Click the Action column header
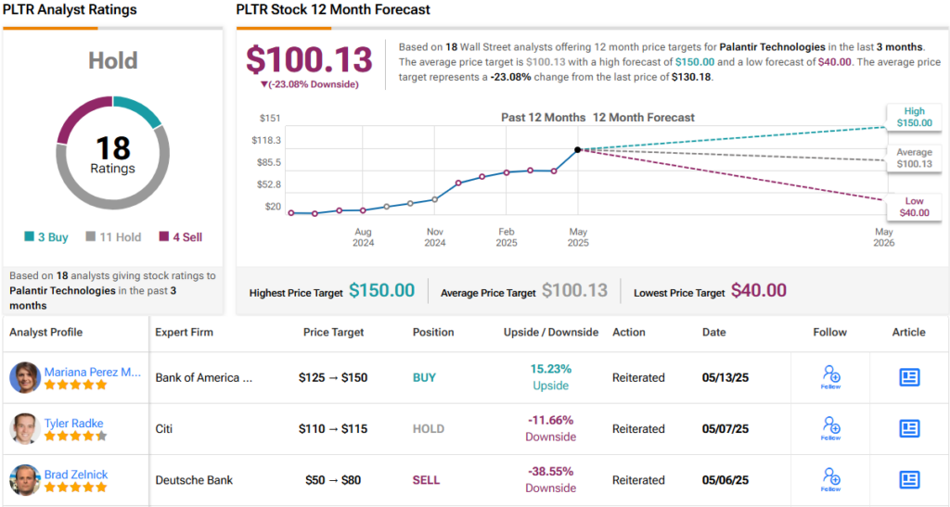Screen dimensions: 950x507 [x=629, y=332]
